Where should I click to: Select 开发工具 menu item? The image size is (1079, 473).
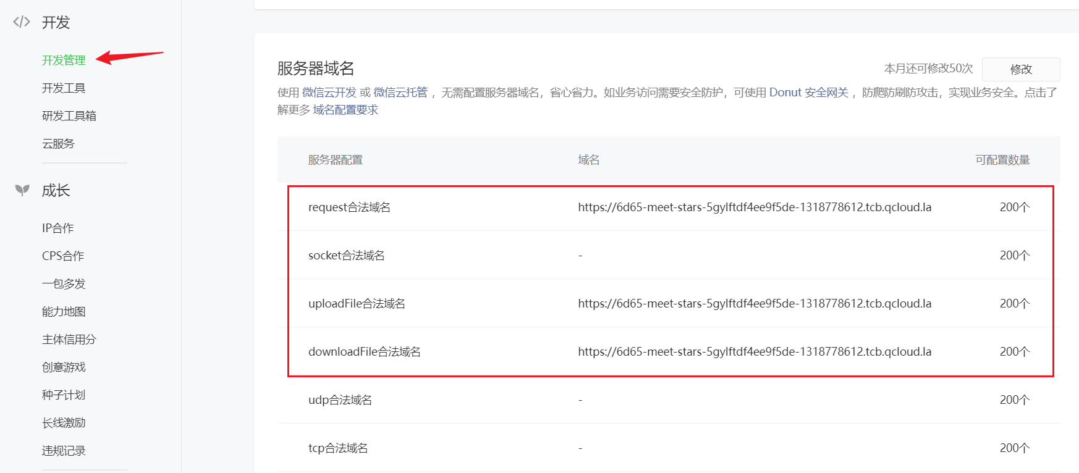64,88
